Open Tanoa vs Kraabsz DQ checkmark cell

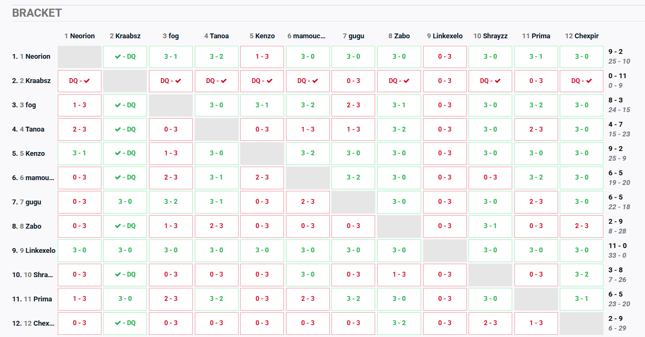pyautogui.click(x=125, y=129)
